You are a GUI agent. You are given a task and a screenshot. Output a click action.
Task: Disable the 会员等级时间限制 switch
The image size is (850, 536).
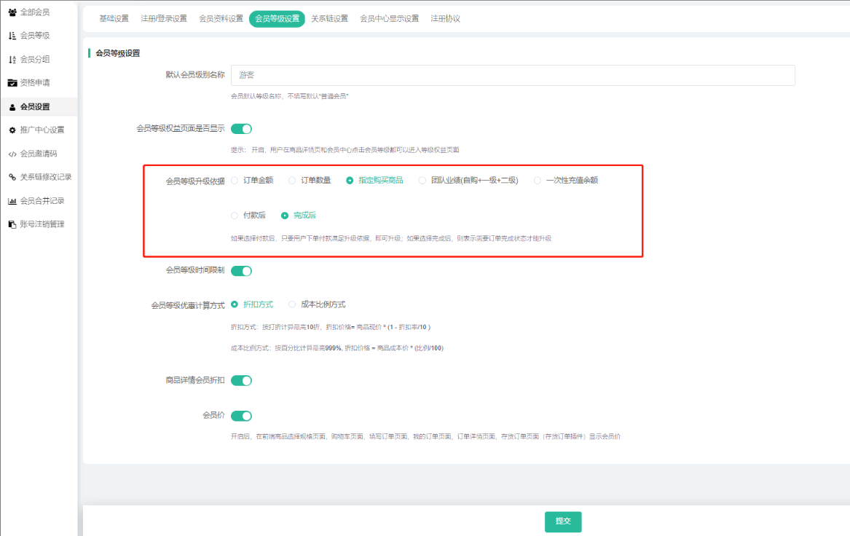tap(241, 271)
